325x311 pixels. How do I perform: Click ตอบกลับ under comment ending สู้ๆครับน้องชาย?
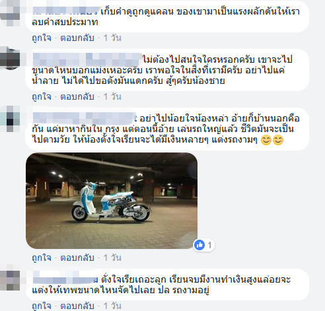click(77, 97)
